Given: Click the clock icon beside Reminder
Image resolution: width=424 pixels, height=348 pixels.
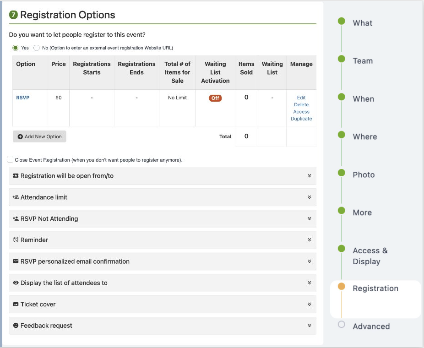Looking at the screenshot, I should tap(15, 240).
